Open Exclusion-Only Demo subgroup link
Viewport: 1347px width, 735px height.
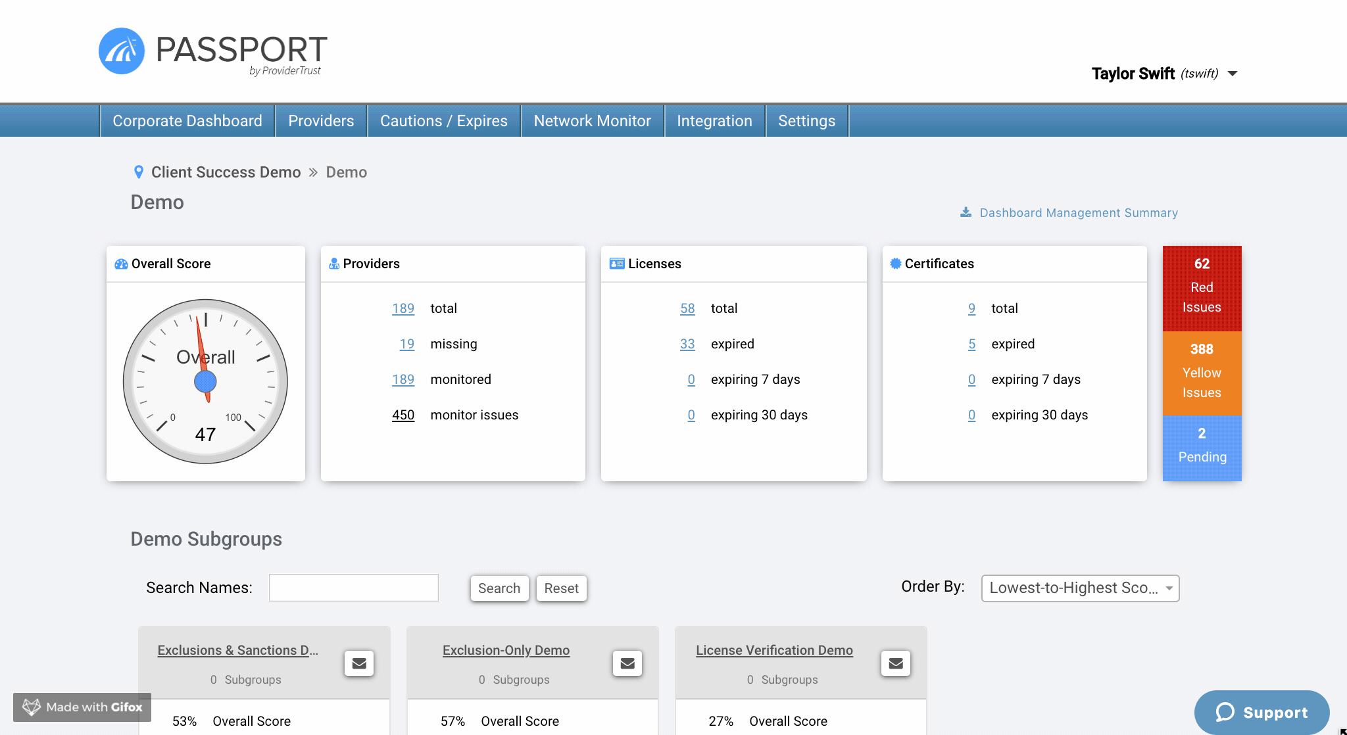pos(506,650)
